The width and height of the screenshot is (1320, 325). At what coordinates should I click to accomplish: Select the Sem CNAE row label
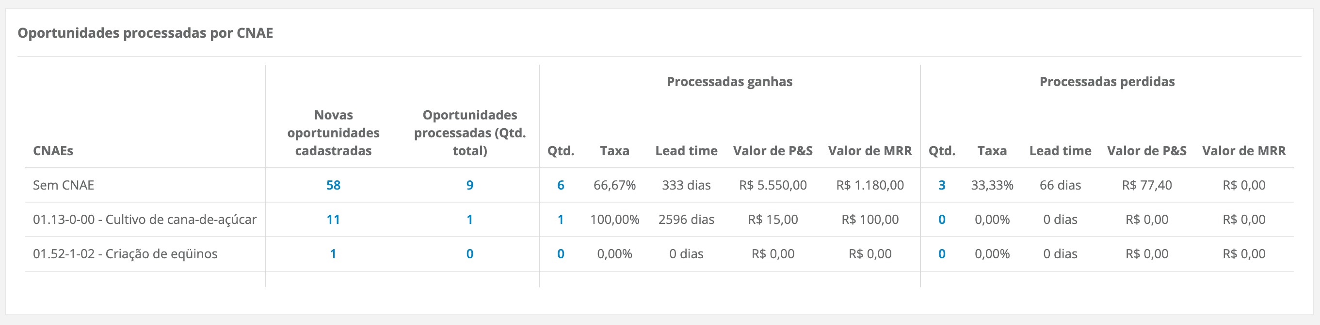[x=64, y=185]
